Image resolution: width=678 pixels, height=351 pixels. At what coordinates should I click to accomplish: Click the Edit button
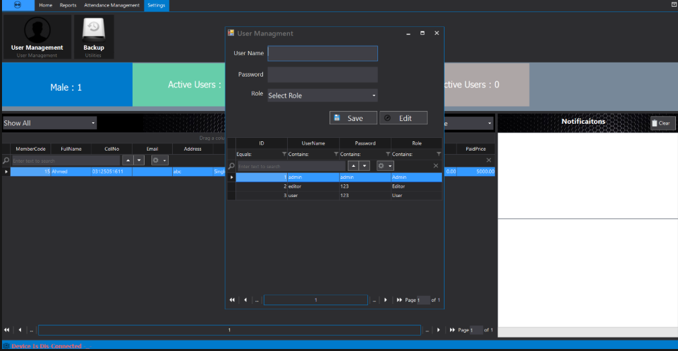404,118
